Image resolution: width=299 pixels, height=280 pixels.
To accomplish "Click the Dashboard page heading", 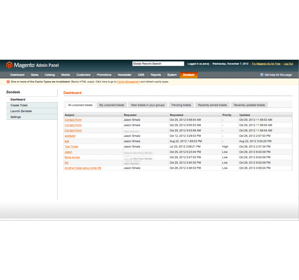I will point(73,93).
